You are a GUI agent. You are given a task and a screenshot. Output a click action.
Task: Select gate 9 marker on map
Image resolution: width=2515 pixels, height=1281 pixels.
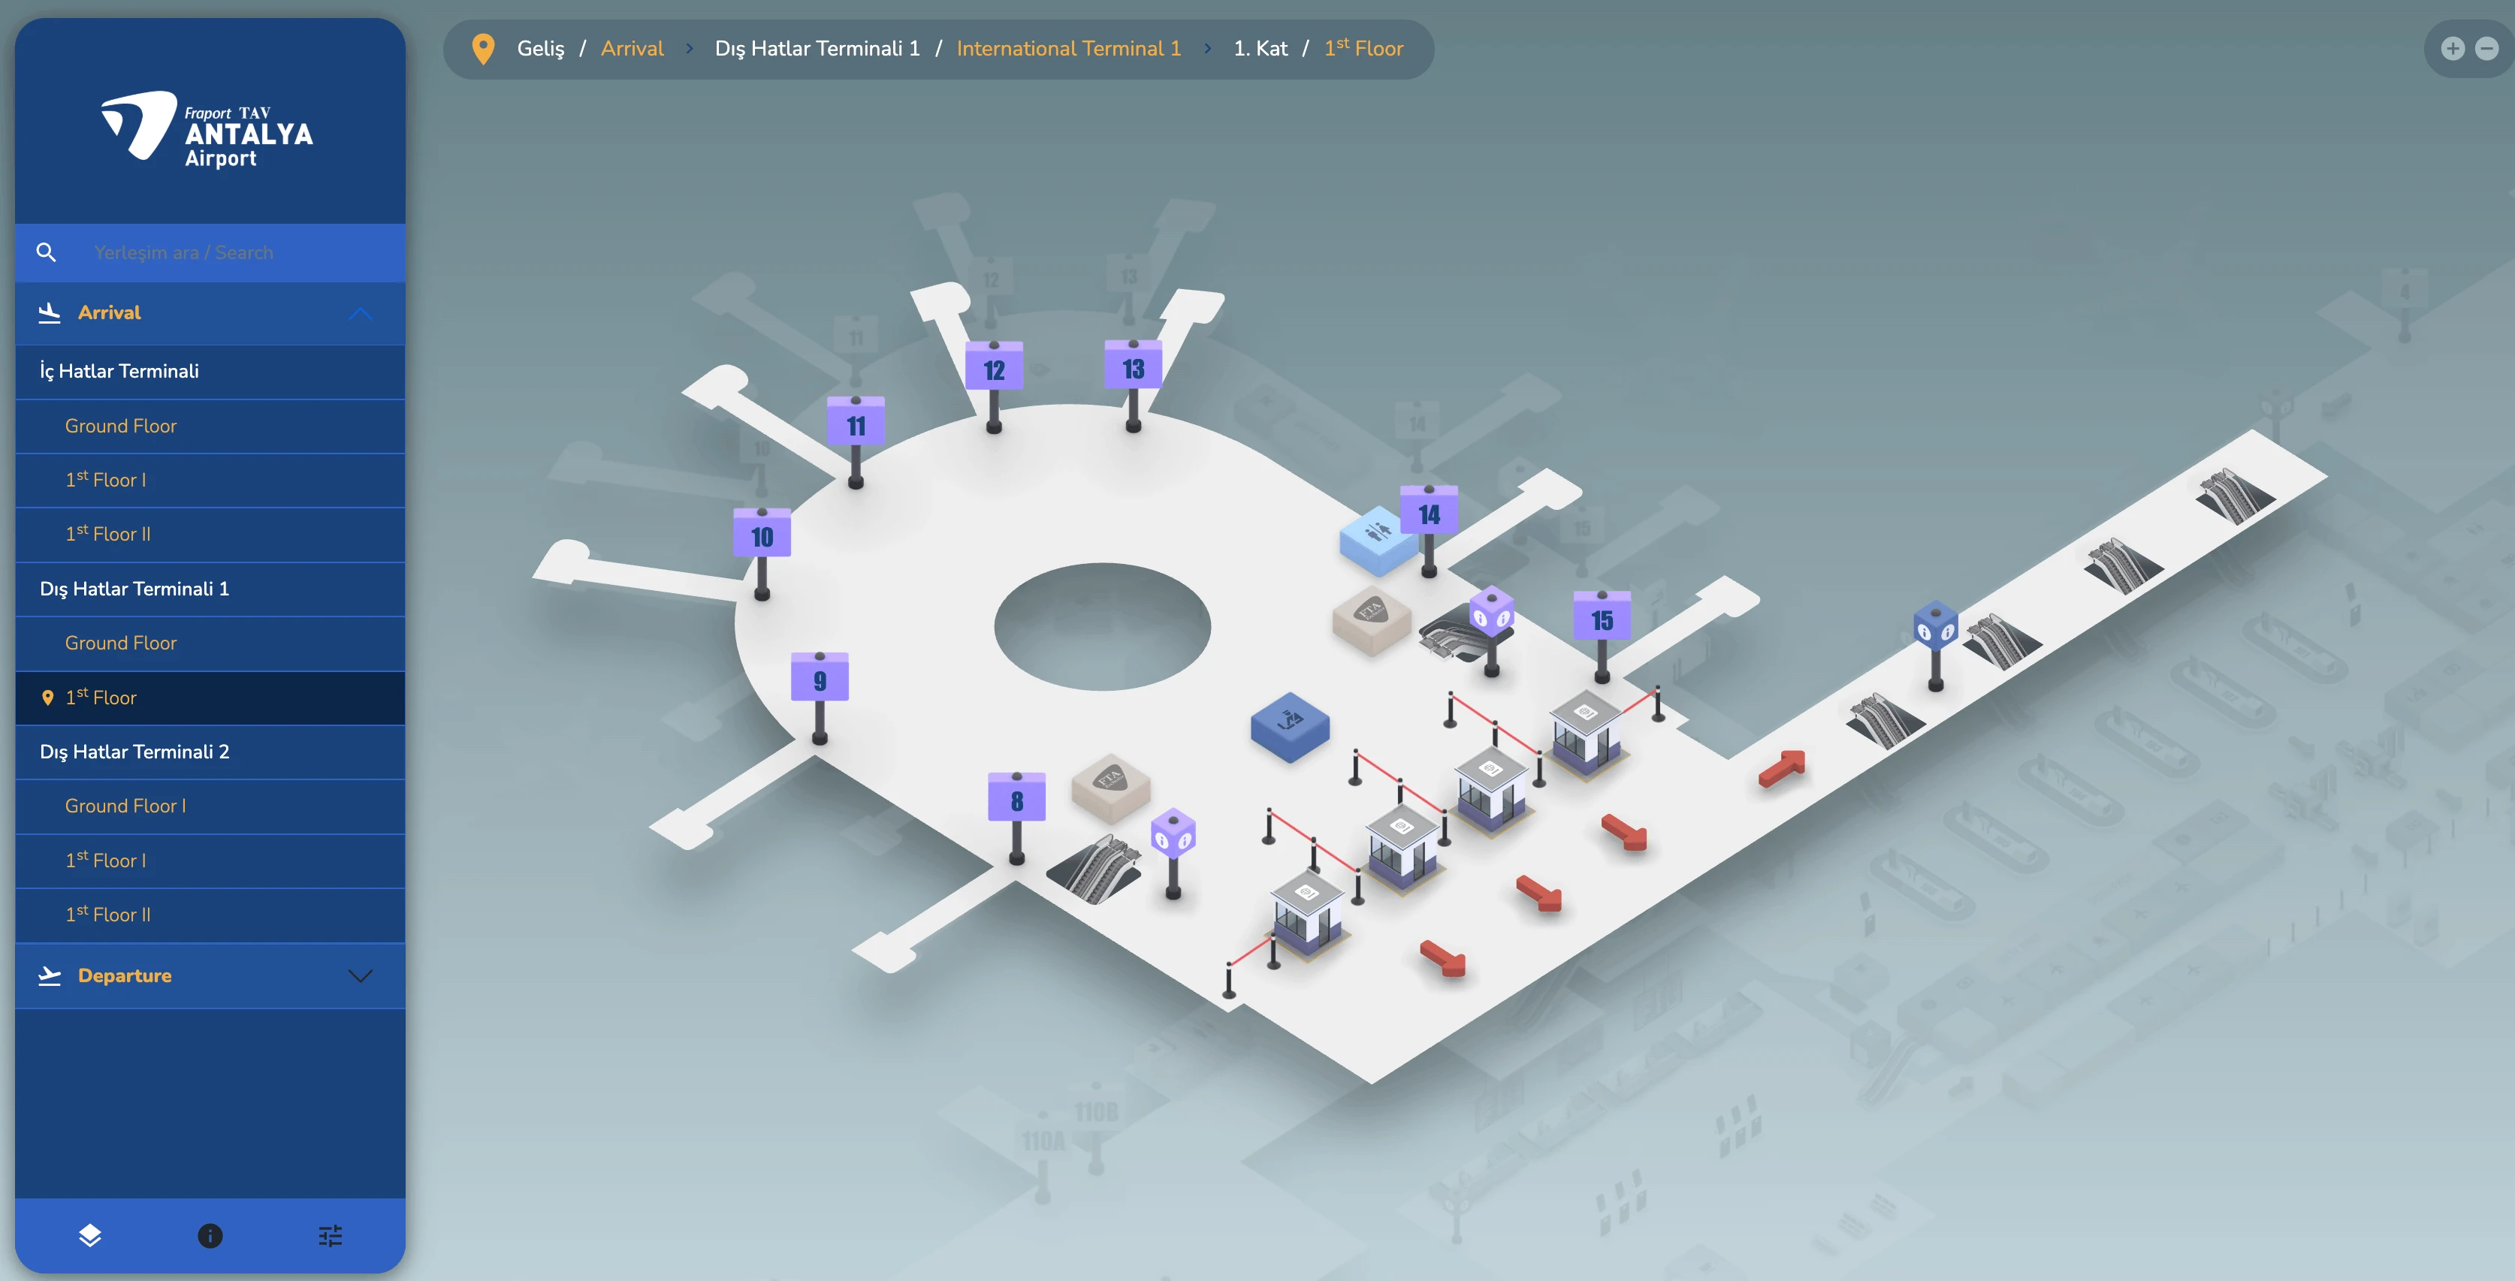819,679
